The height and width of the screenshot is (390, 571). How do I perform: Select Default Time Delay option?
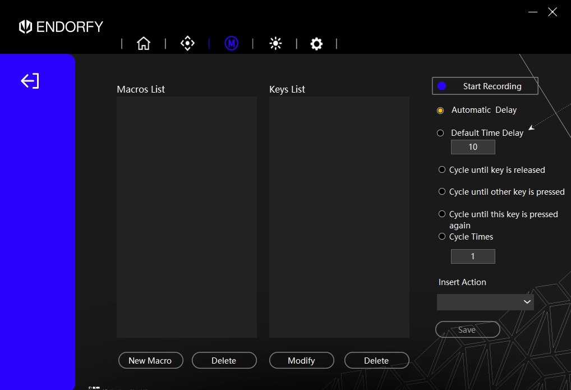tap(440, 133)
